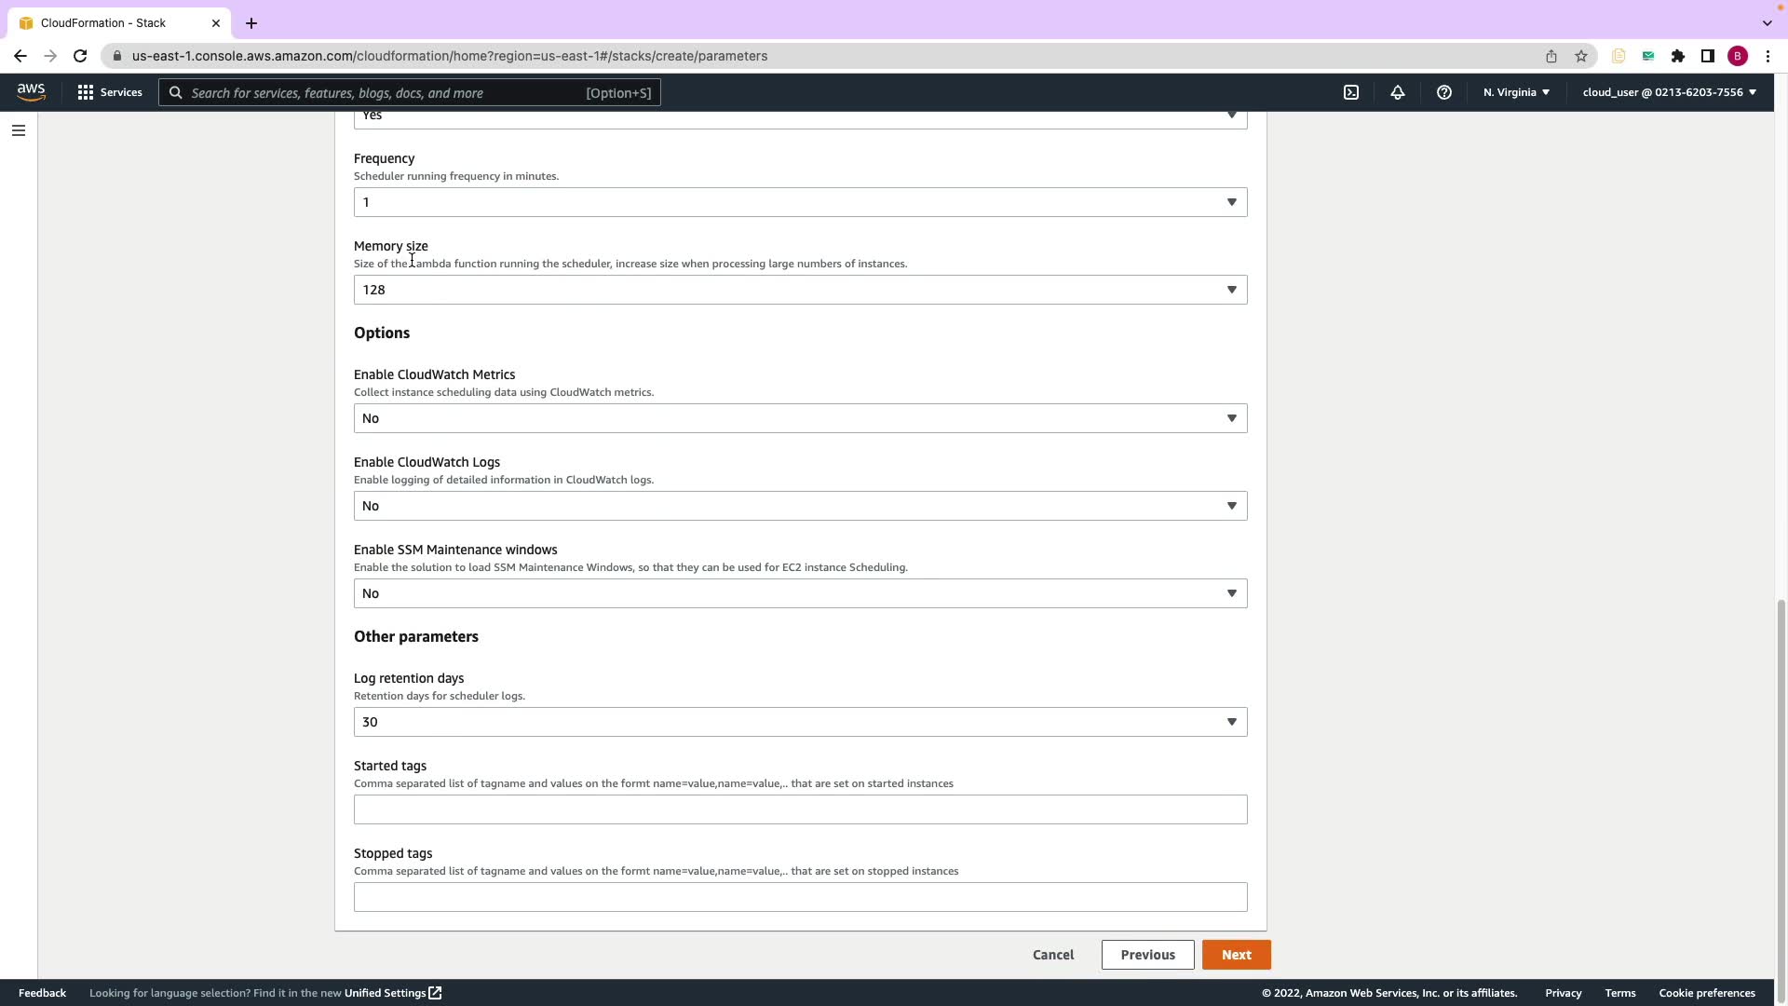
Task: Change Enable CloudWatch Metrics dropdown value
Action: coord(800,418)
